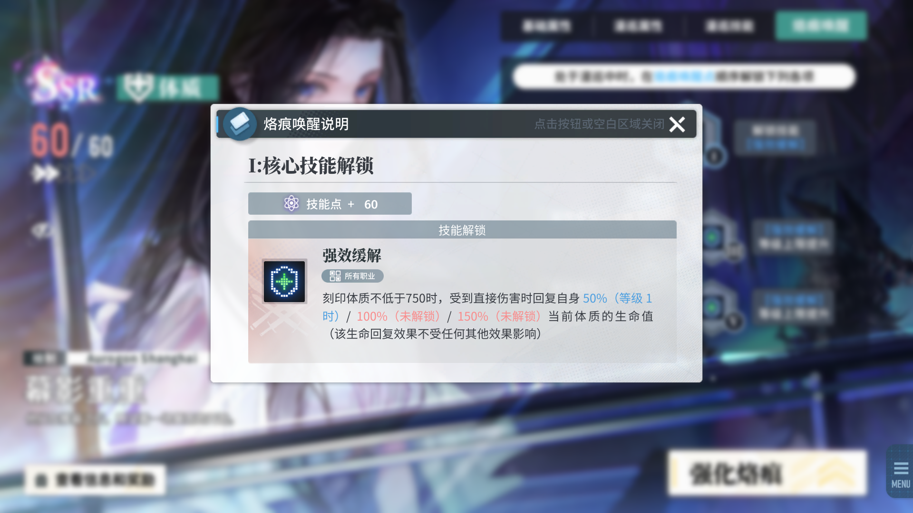This screenshot has height=513, width=913.
Task: Click the bottom-left view info button
Action: [x=96, y=480]
